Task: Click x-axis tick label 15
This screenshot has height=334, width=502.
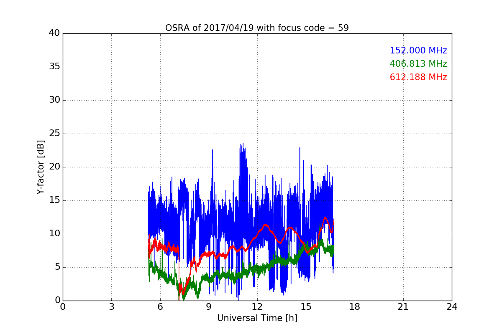Action: [x=306, y=307]
